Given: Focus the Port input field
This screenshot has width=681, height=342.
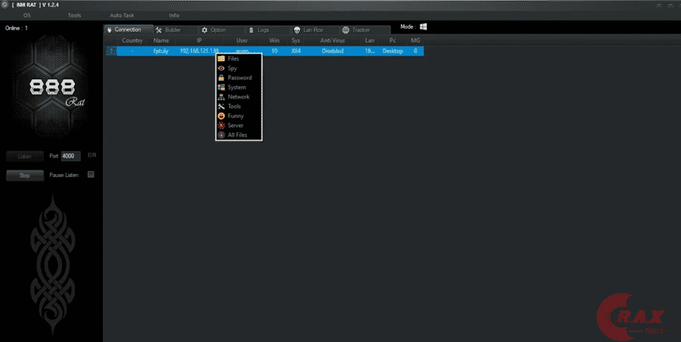Looking at the screenshot, I should pos(70,156).
